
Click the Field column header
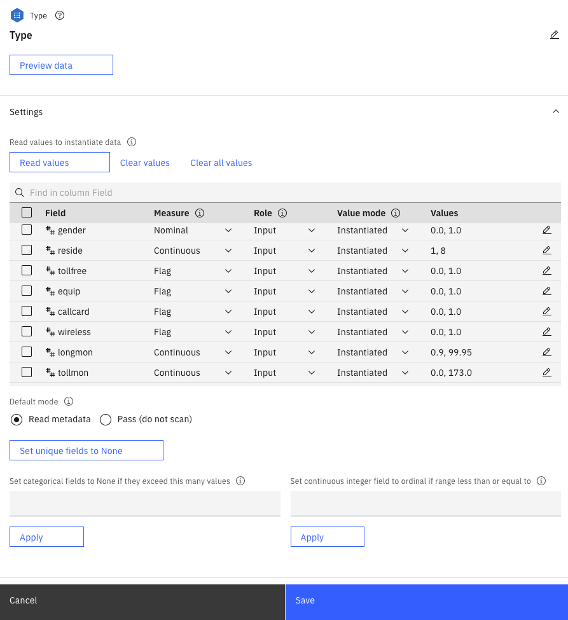(x=55, y=213)
